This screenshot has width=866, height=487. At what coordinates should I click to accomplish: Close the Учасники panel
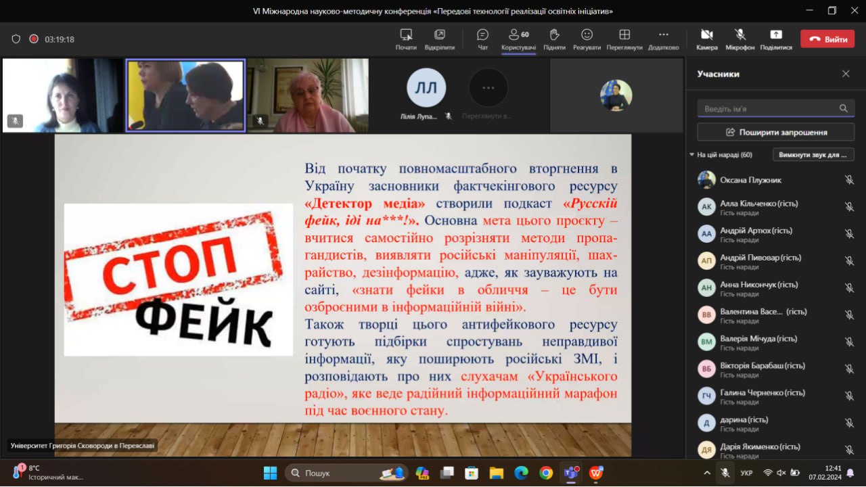[846, 74]
